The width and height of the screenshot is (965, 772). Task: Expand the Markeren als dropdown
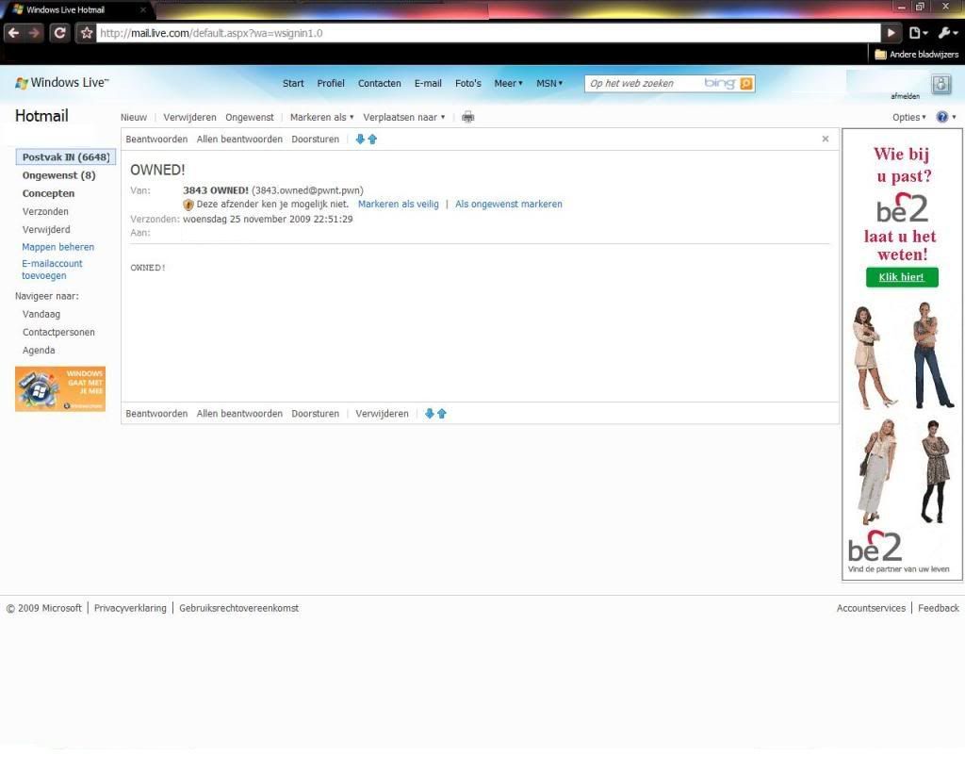[322, 117]
